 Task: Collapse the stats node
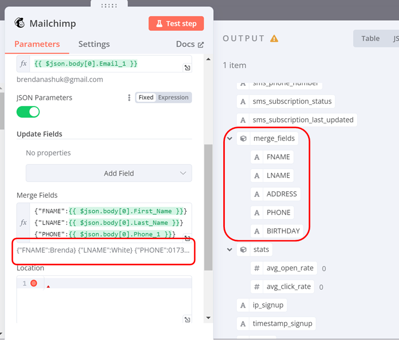(x=229, y=250)
